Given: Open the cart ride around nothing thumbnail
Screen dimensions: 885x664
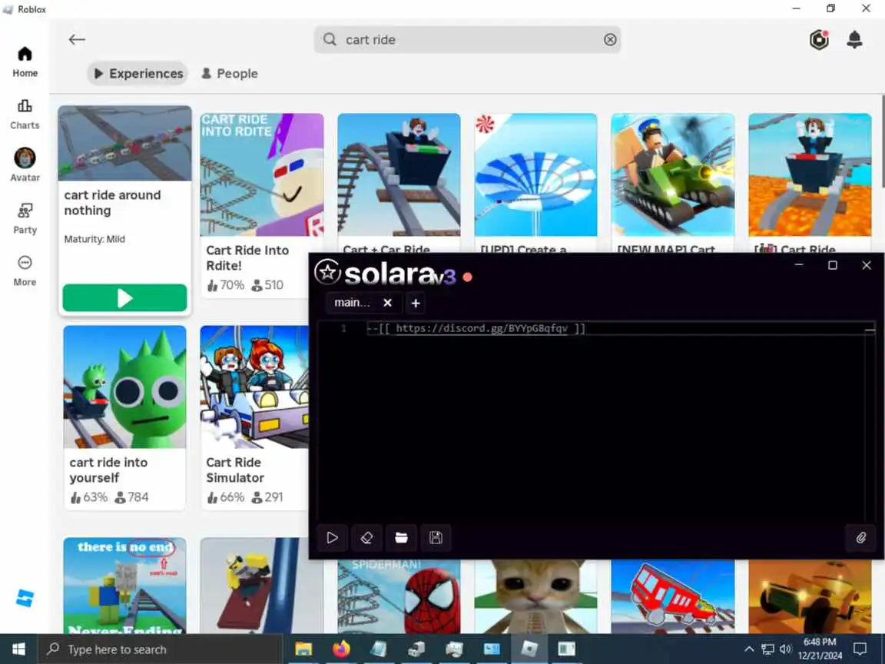Looking at the screenshot, I should (x=124, y=144).
